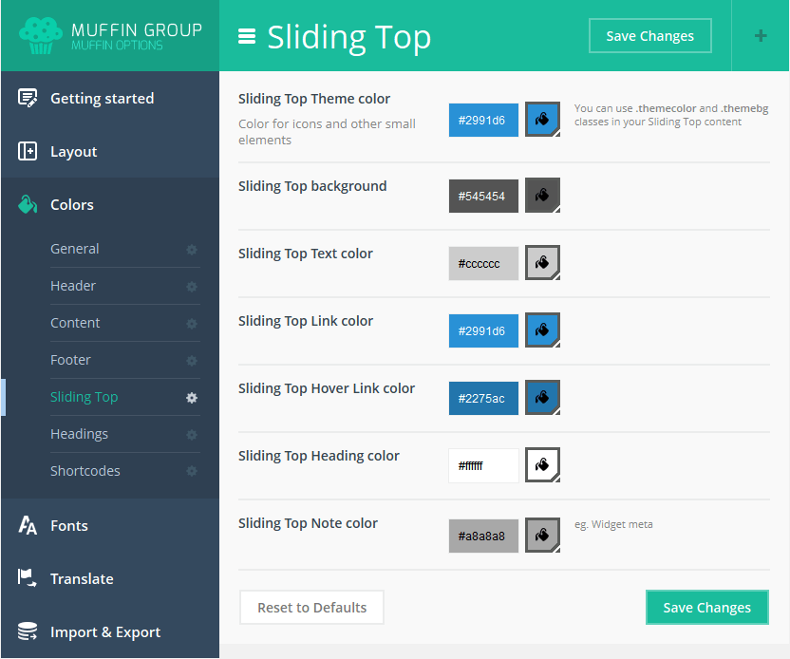Image resolution: width=790 pixels, height=659 pixels.
Task: Click the plus icon in the top bar
Action: click(x=761, y=36)
